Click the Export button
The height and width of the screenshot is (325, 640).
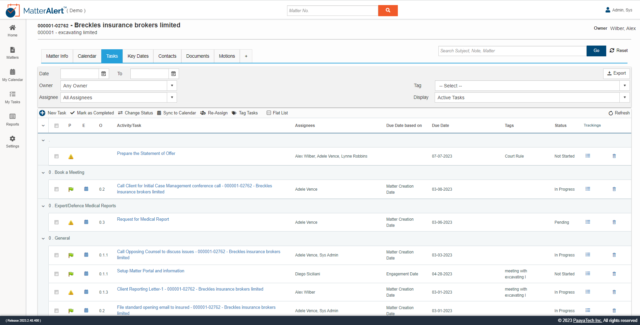(x=616, y=73)
